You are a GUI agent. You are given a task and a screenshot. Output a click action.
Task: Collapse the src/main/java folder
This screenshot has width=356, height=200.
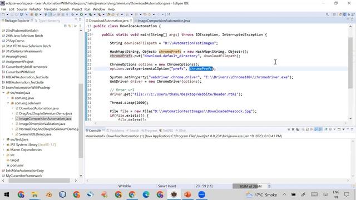3,93
